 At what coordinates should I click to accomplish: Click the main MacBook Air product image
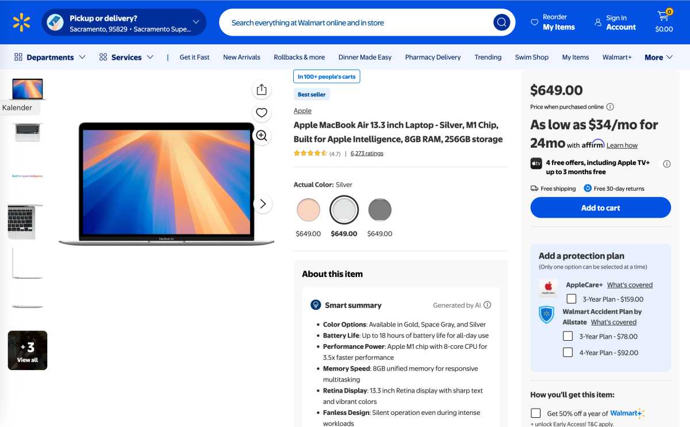pyautogui.click(x=167, y=184)
